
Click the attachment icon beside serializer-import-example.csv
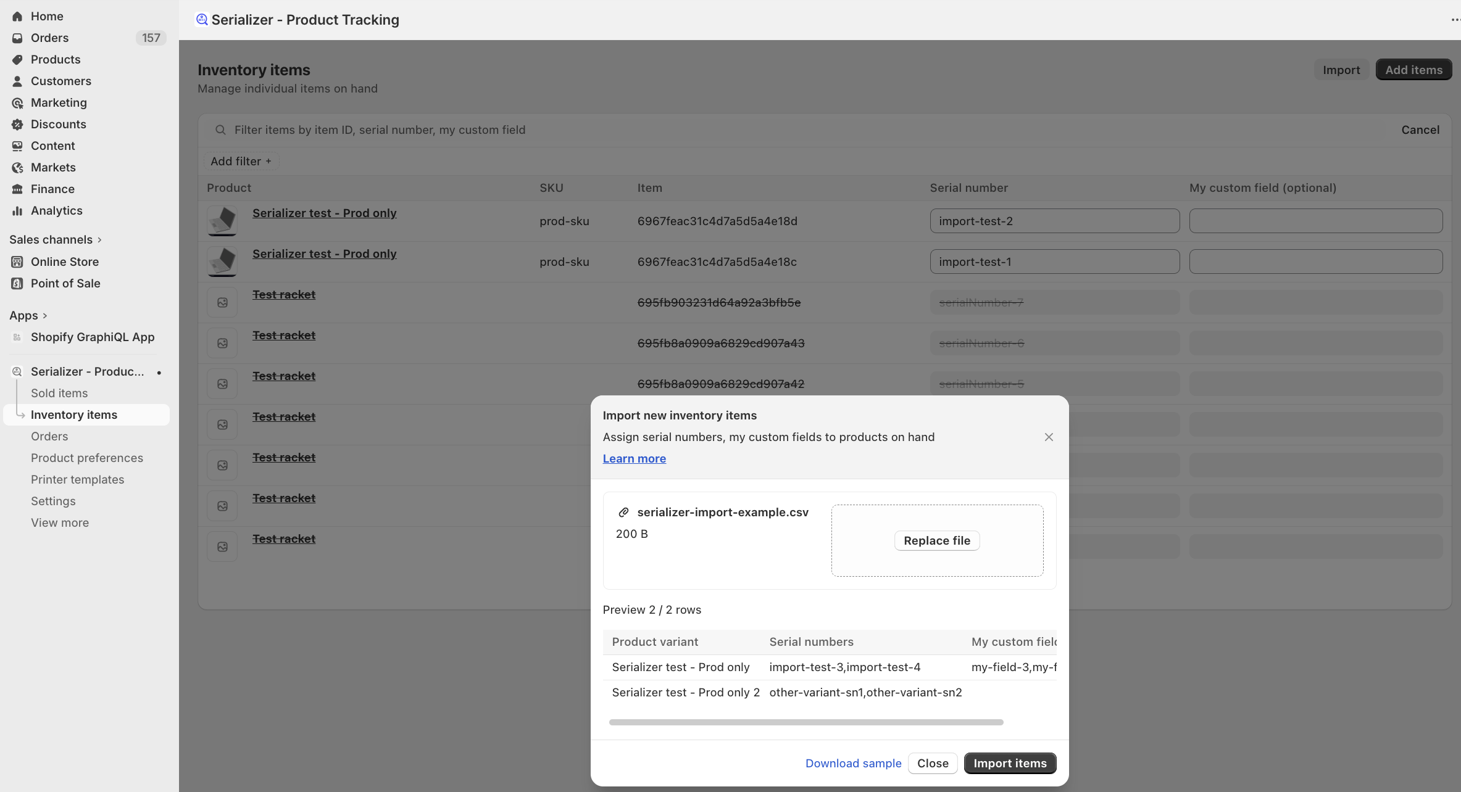pos(623,513)
